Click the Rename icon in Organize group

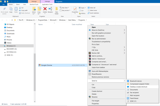(x=50, y=10)
